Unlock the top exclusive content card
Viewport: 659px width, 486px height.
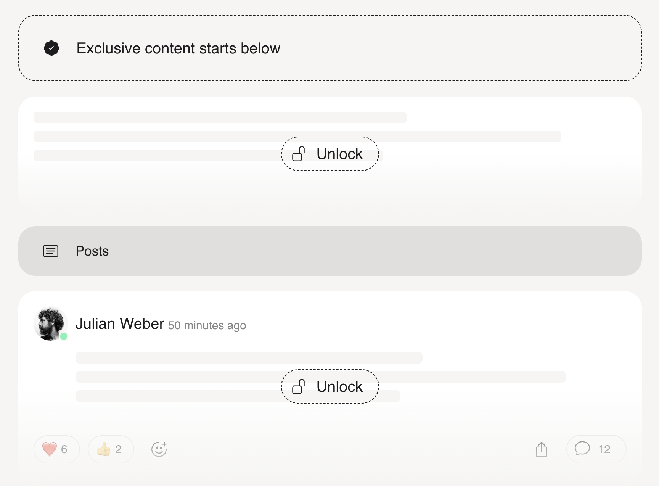pyautogui.click(x=330, y=154)
